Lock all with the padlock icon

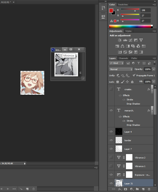[x=132, y=82]
